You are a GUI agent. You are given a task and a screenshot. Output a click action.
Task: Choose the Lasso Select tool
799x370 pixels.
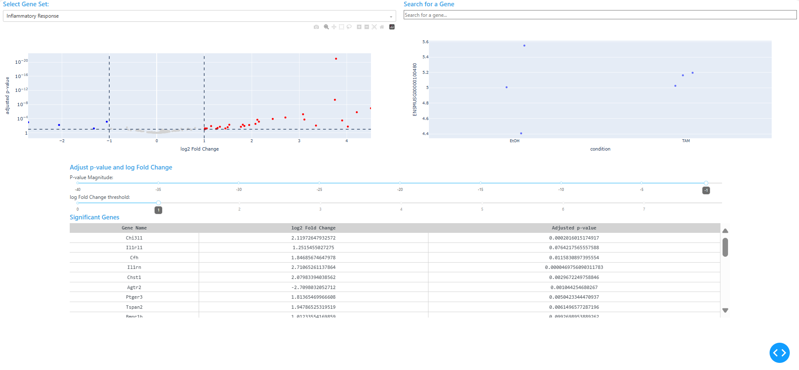tap(349, 27)
